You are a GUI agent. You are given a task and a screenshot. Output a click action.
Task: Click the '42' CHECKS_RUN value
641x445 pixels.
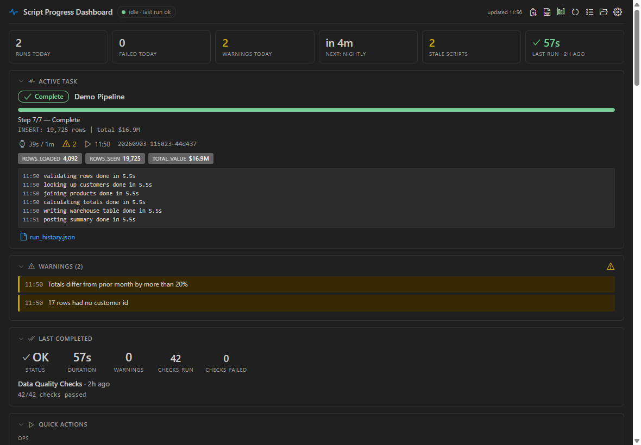[175, 358]
